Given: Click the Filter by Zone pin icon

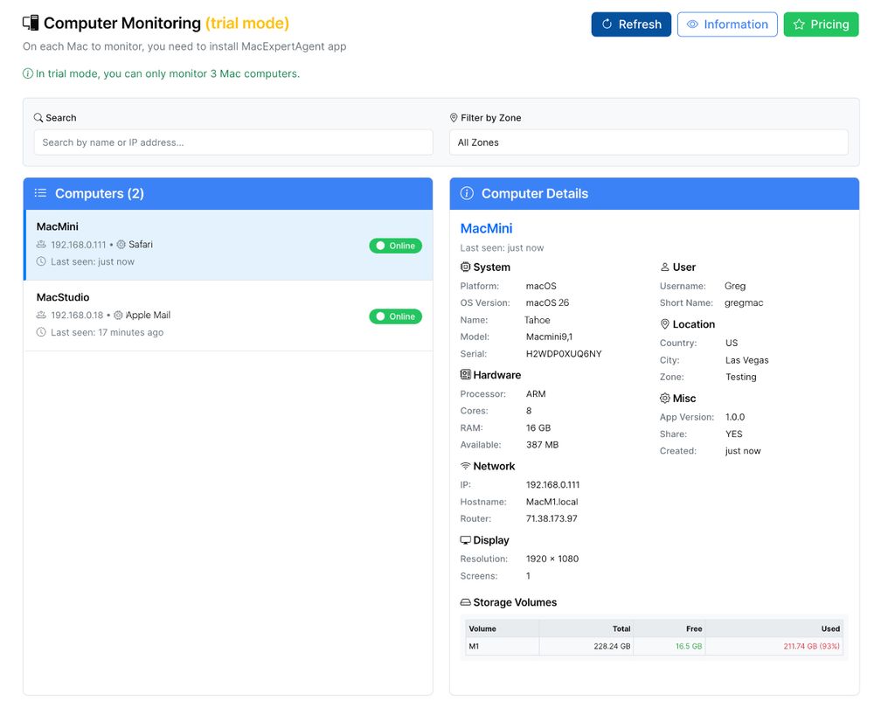Looking at the screenshot, I should click(454, 118).
